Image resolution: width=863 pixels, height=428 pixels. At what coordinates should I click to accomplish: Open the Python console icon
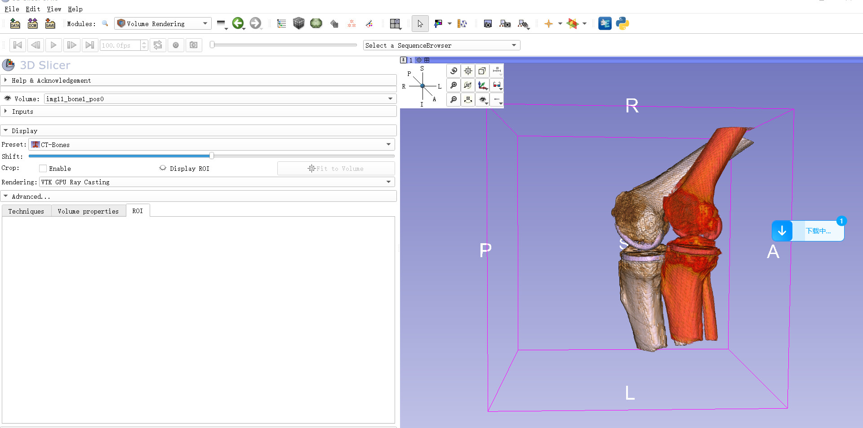[x=623, y=23]
